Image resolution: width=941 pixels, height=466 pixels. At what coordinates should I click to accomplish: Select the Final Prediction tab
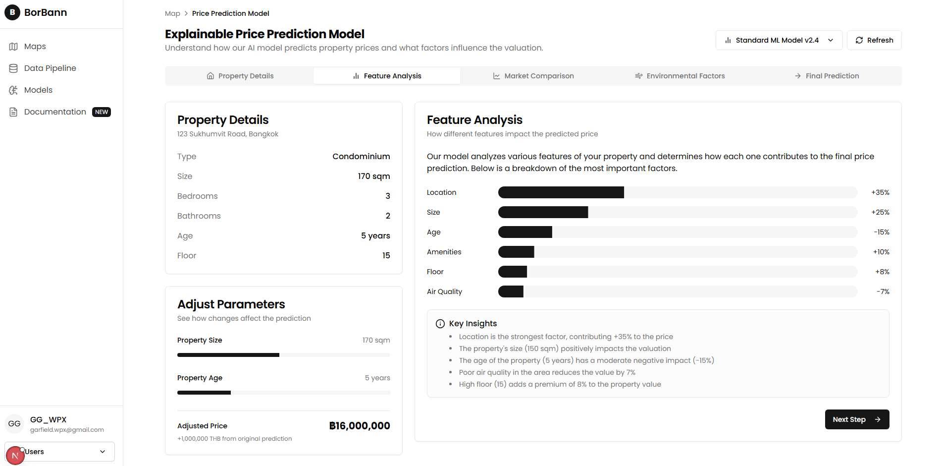pos(826,76)
